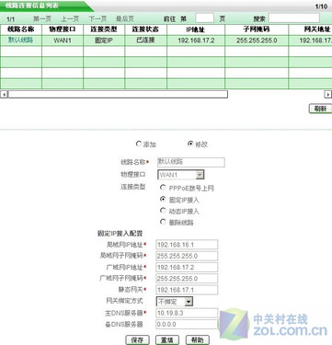
Task: Click the 固定IP接入配置 section heading
Action: [120, 234]
